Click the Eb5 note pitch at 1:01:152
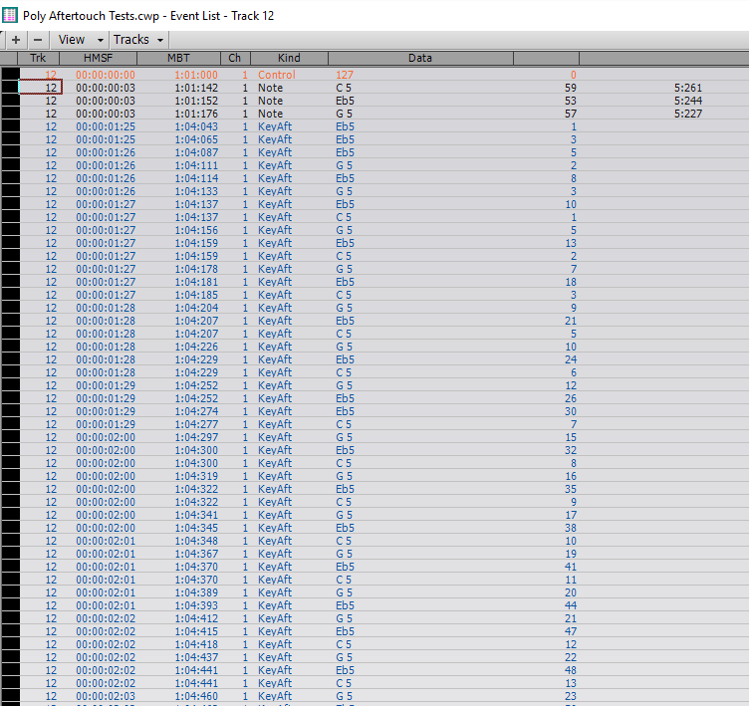Screen dimensions: 749x706 344,101
